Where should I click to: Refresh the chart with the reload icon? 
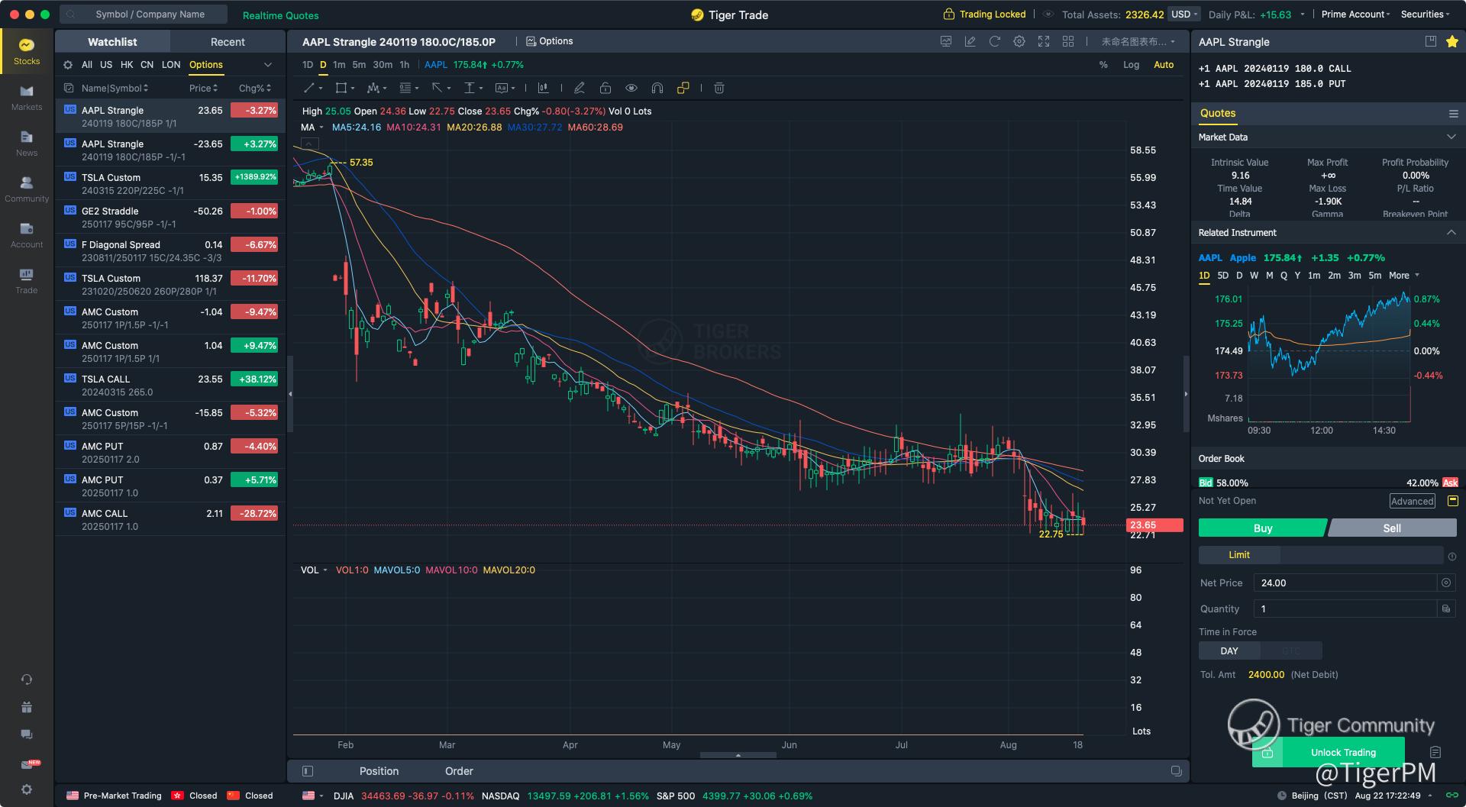pos(994,42)
